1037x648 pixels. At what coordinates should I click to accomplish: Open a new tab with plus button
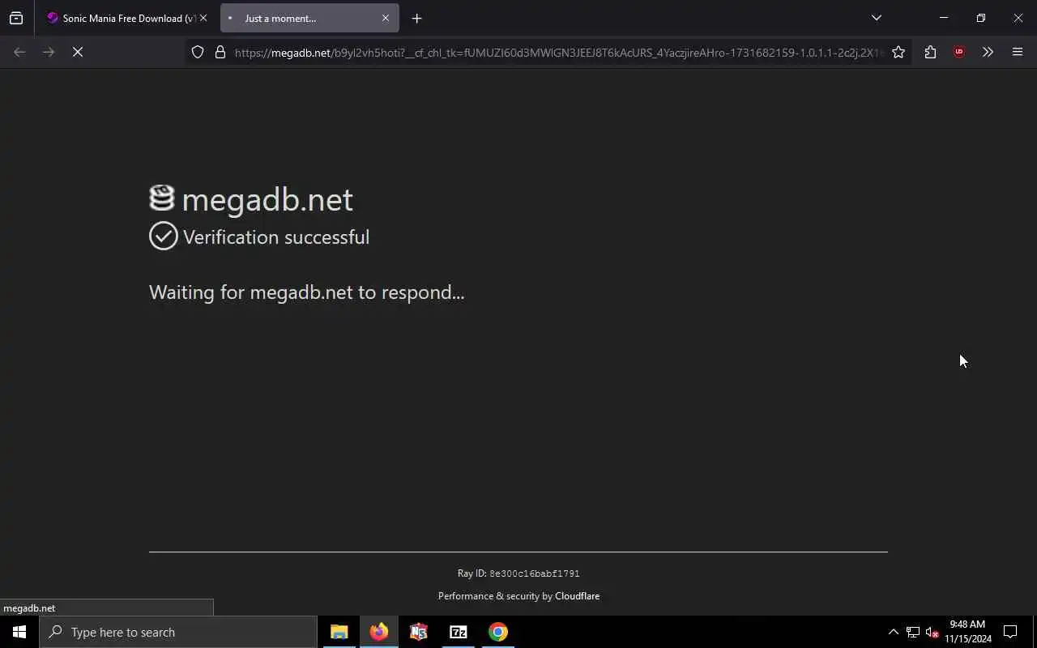pyautogui.click(x=416, y=18)
